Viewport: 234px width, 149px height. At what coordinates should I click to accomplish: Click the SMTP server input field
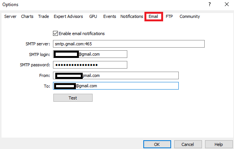tap(129, 44)
